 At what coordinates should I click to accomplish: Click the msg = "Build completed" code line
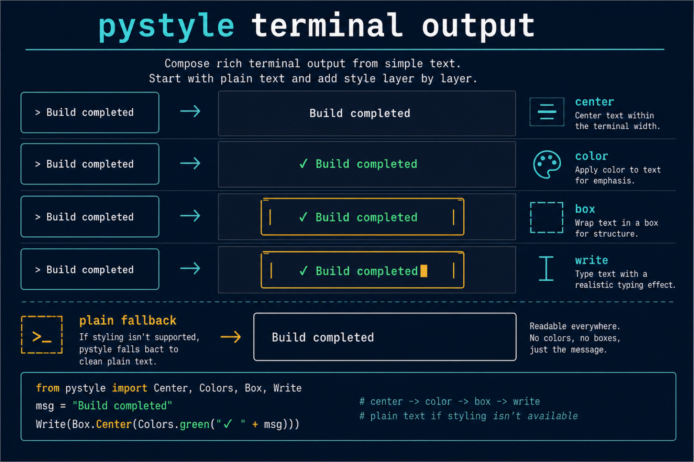(x=104, y=406)
